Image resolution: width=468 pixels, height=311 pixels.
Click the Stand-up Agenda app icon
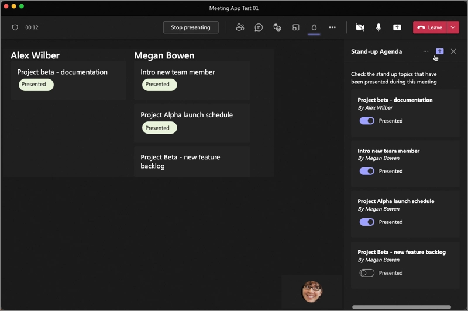tap(314, 27)
